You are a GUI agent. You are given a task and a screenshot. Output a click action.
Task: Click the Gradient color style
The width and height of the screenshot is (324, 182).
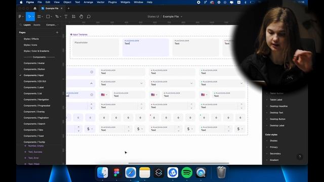pos(274,160)
